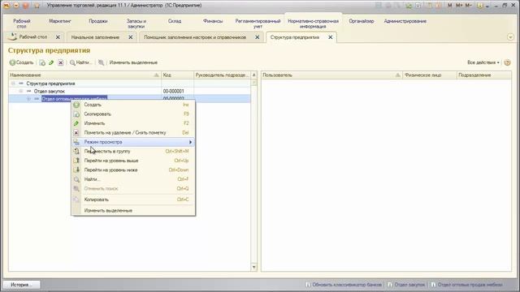Viewport: 520px width, 292px height.
Task: Click the calendar icon in title bar
Action: tap(439, 6)
